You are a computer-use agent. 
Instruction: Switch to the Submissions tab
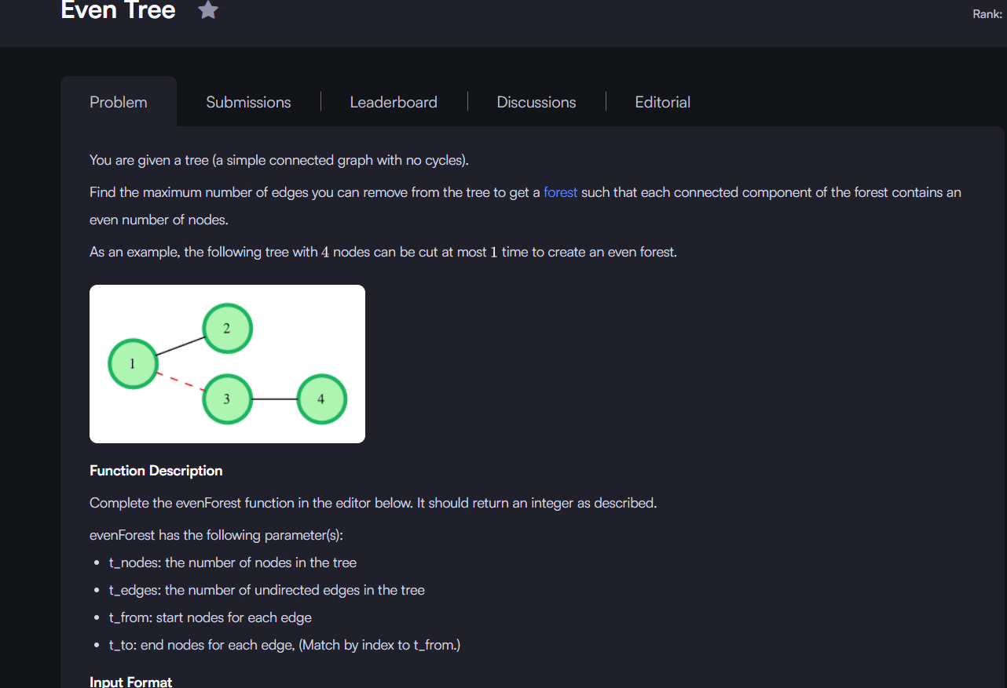[x=248, y=102]
